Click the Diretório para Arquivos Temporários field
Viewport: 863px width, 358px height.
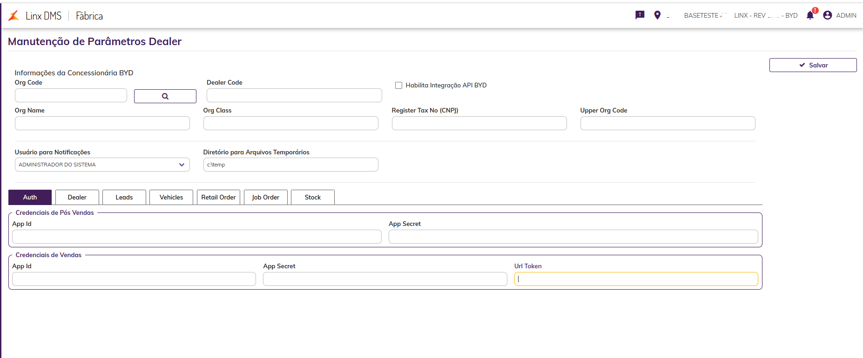click(290, 165)
